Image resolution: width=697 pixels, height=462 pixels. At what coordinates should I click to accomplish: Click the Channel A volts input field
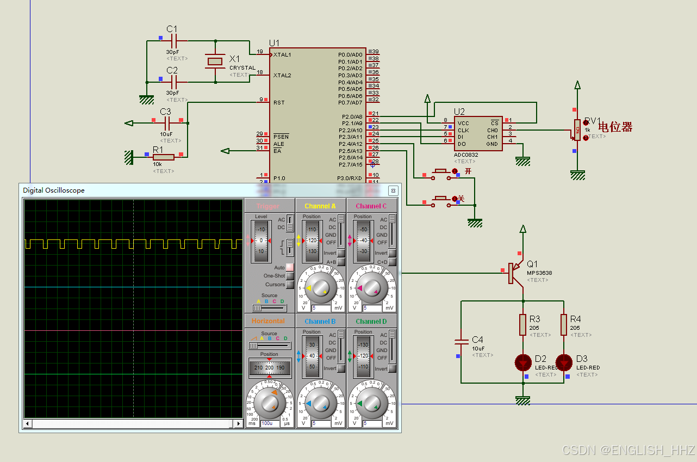[321, 308]
